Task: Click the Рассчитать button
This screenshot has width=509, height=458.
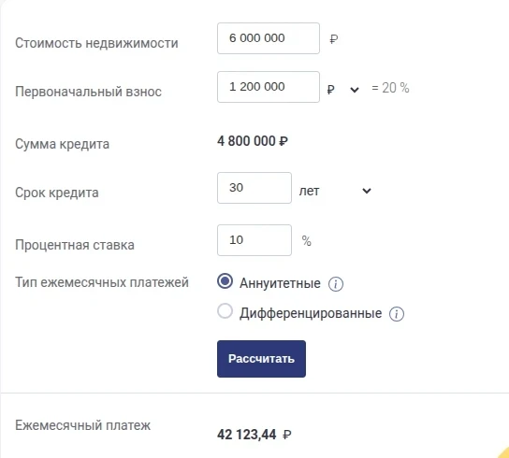Action: pos(261,359)
